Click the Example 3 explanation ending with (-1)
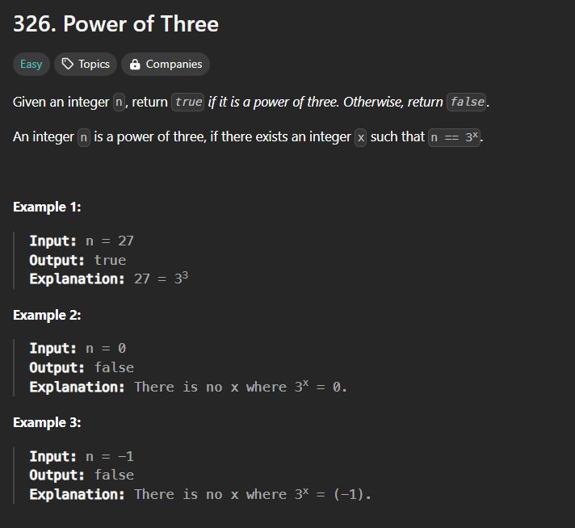Viewport: 575px width, 528px height. [x=200, y=494]
